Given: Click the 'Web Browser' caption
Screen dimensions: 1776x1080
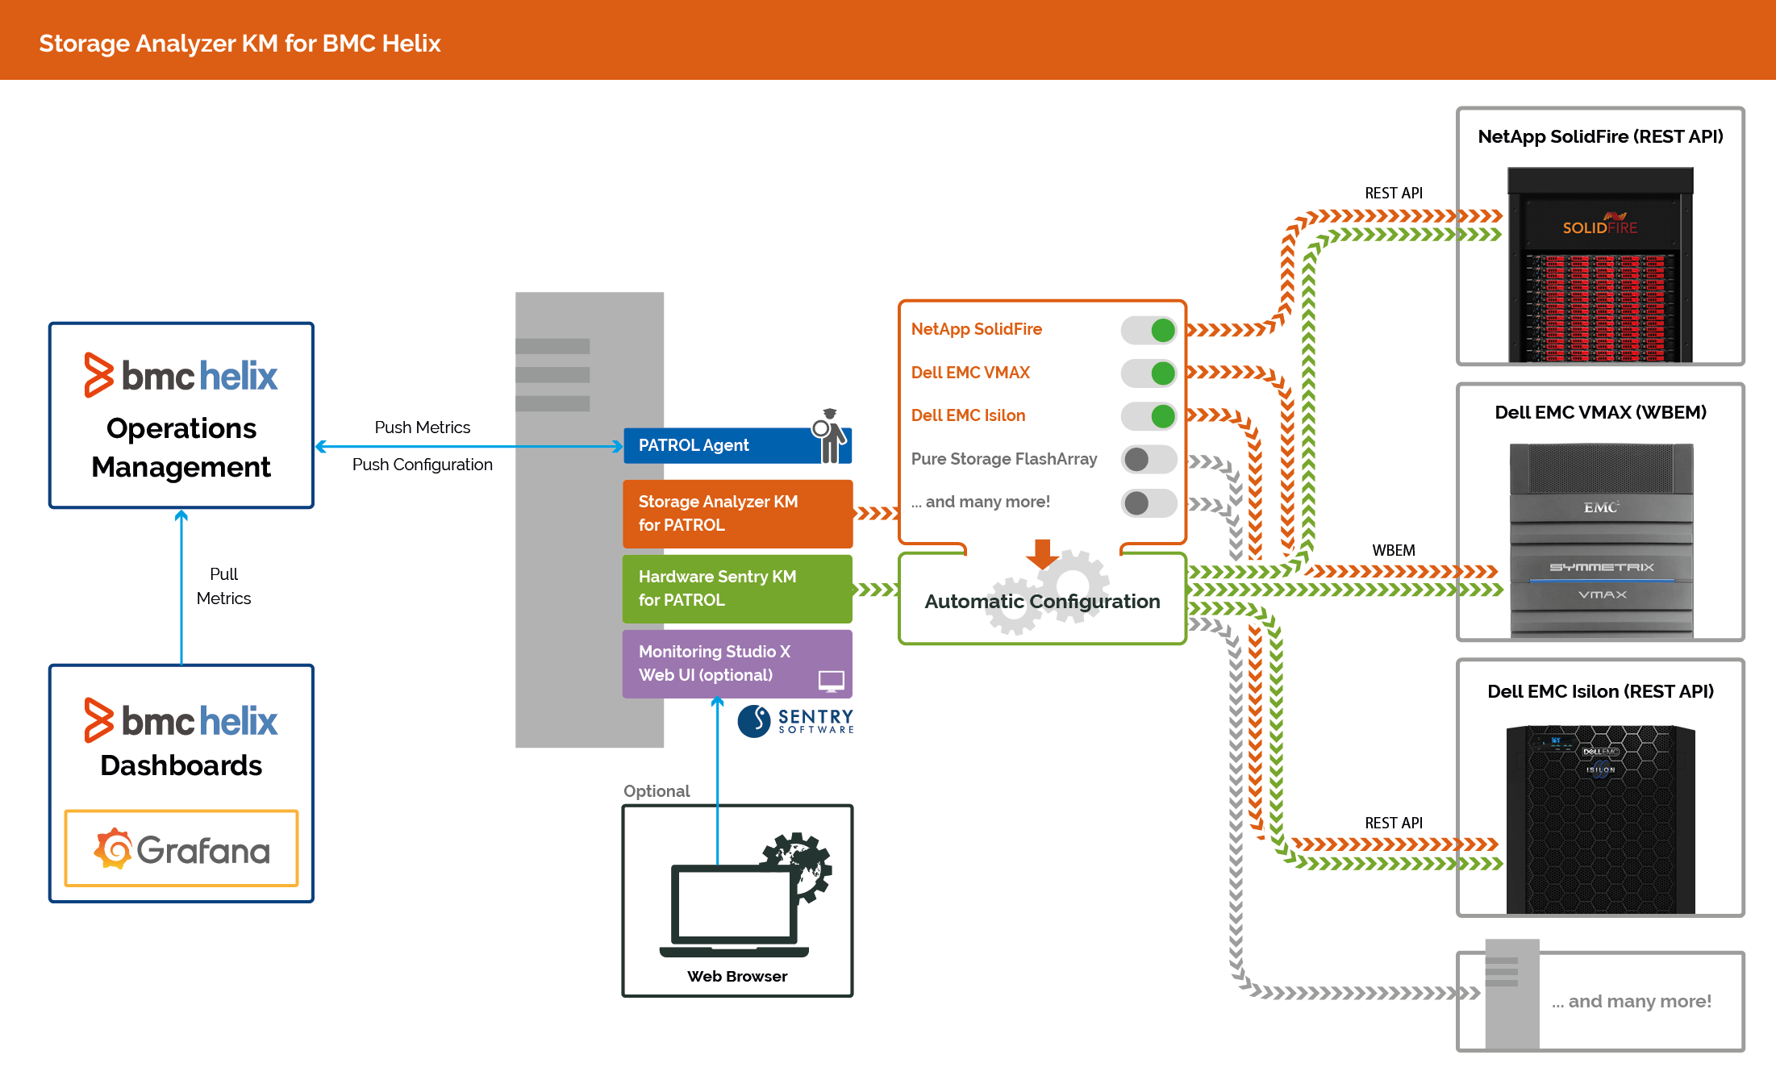Looking at the screenshot, I should (x=737, y=976).
